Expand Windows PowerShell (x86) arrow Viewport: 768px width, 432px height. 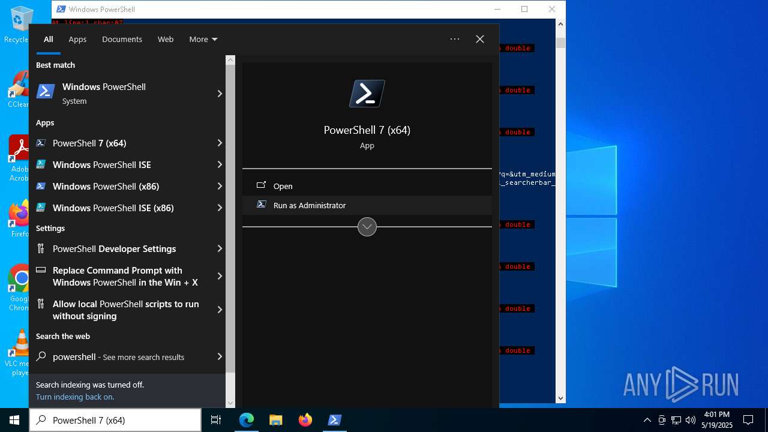220,186
